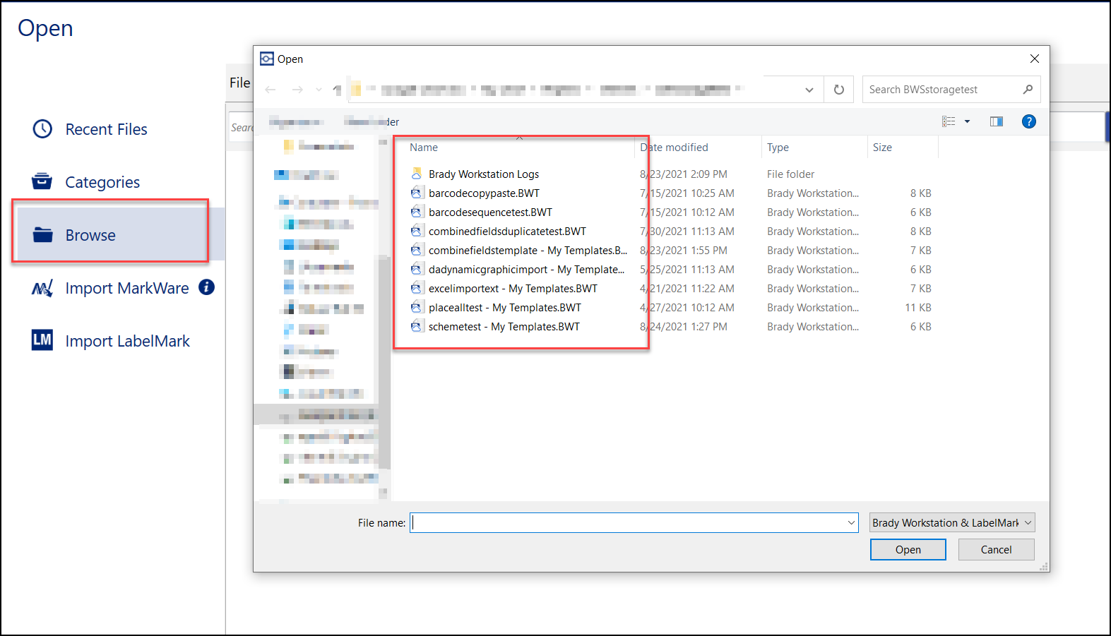Expand the address bar history dropdown
This screenshot has height=636, width=1111.
[x=809, y=90]
